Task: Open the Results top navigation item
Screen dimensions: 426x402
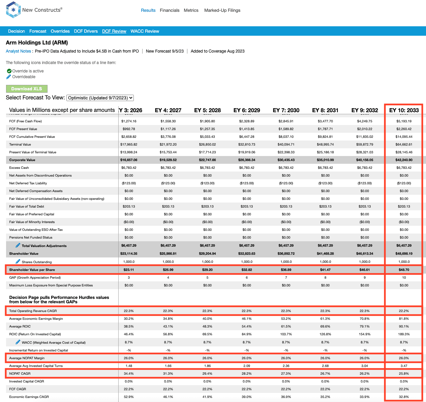Action: click(148, 10)
